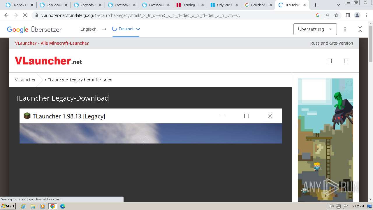Click the Chrome taskbar icon
This screenshot has width=373, height=210.
point(52,206)
